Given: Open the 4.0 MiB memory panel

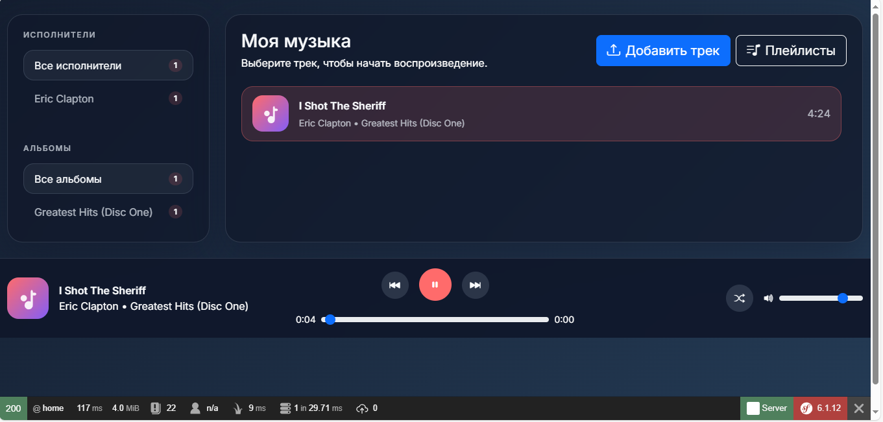Looking at the screenshot, I should [x=126, y=408].
